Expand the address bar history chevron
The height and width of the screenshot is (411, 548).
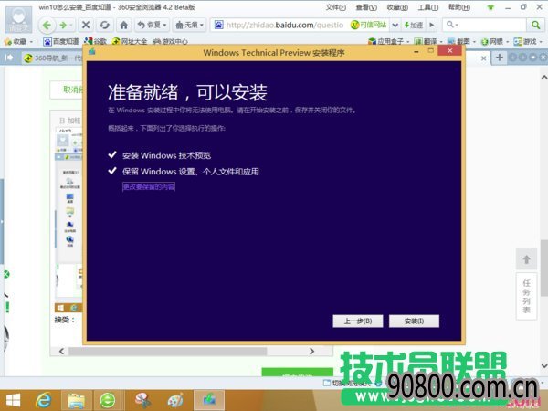click(395, 26)
